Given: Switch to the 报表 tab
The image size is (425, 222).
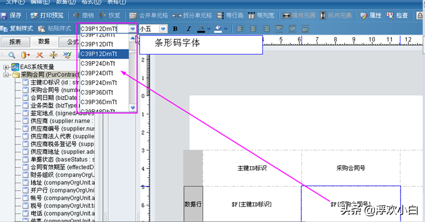Looking at the screenshot, I should (15, 42).
